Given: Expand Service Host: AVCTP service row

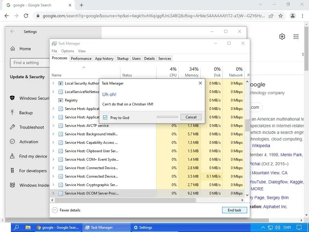Looking at the screenshot, I should pos(53,125).
